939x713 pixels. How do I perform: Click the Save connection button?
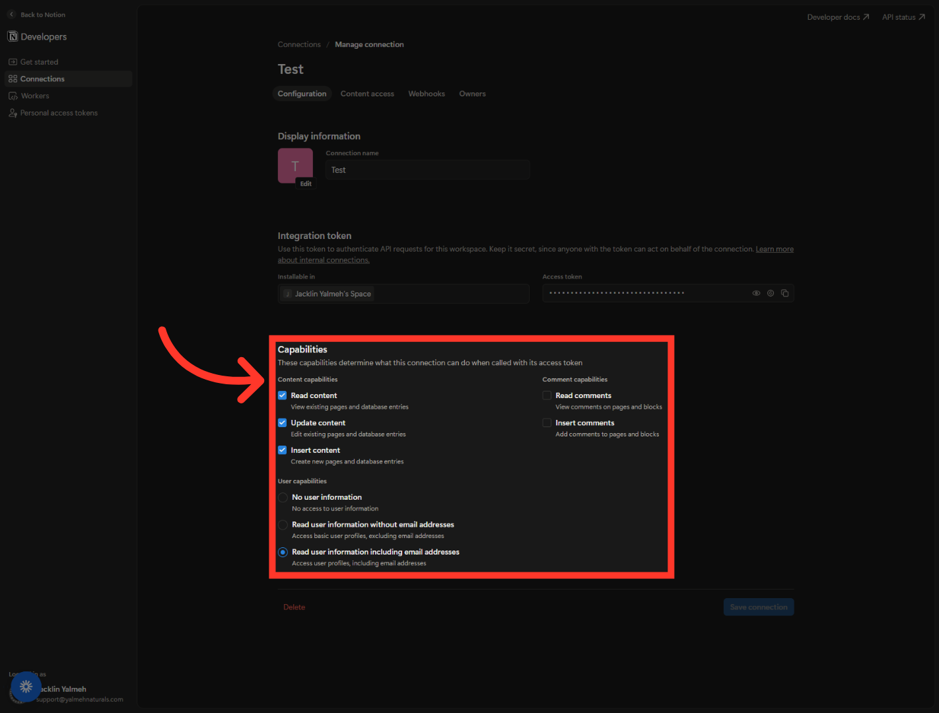click(x=759, y=607)
